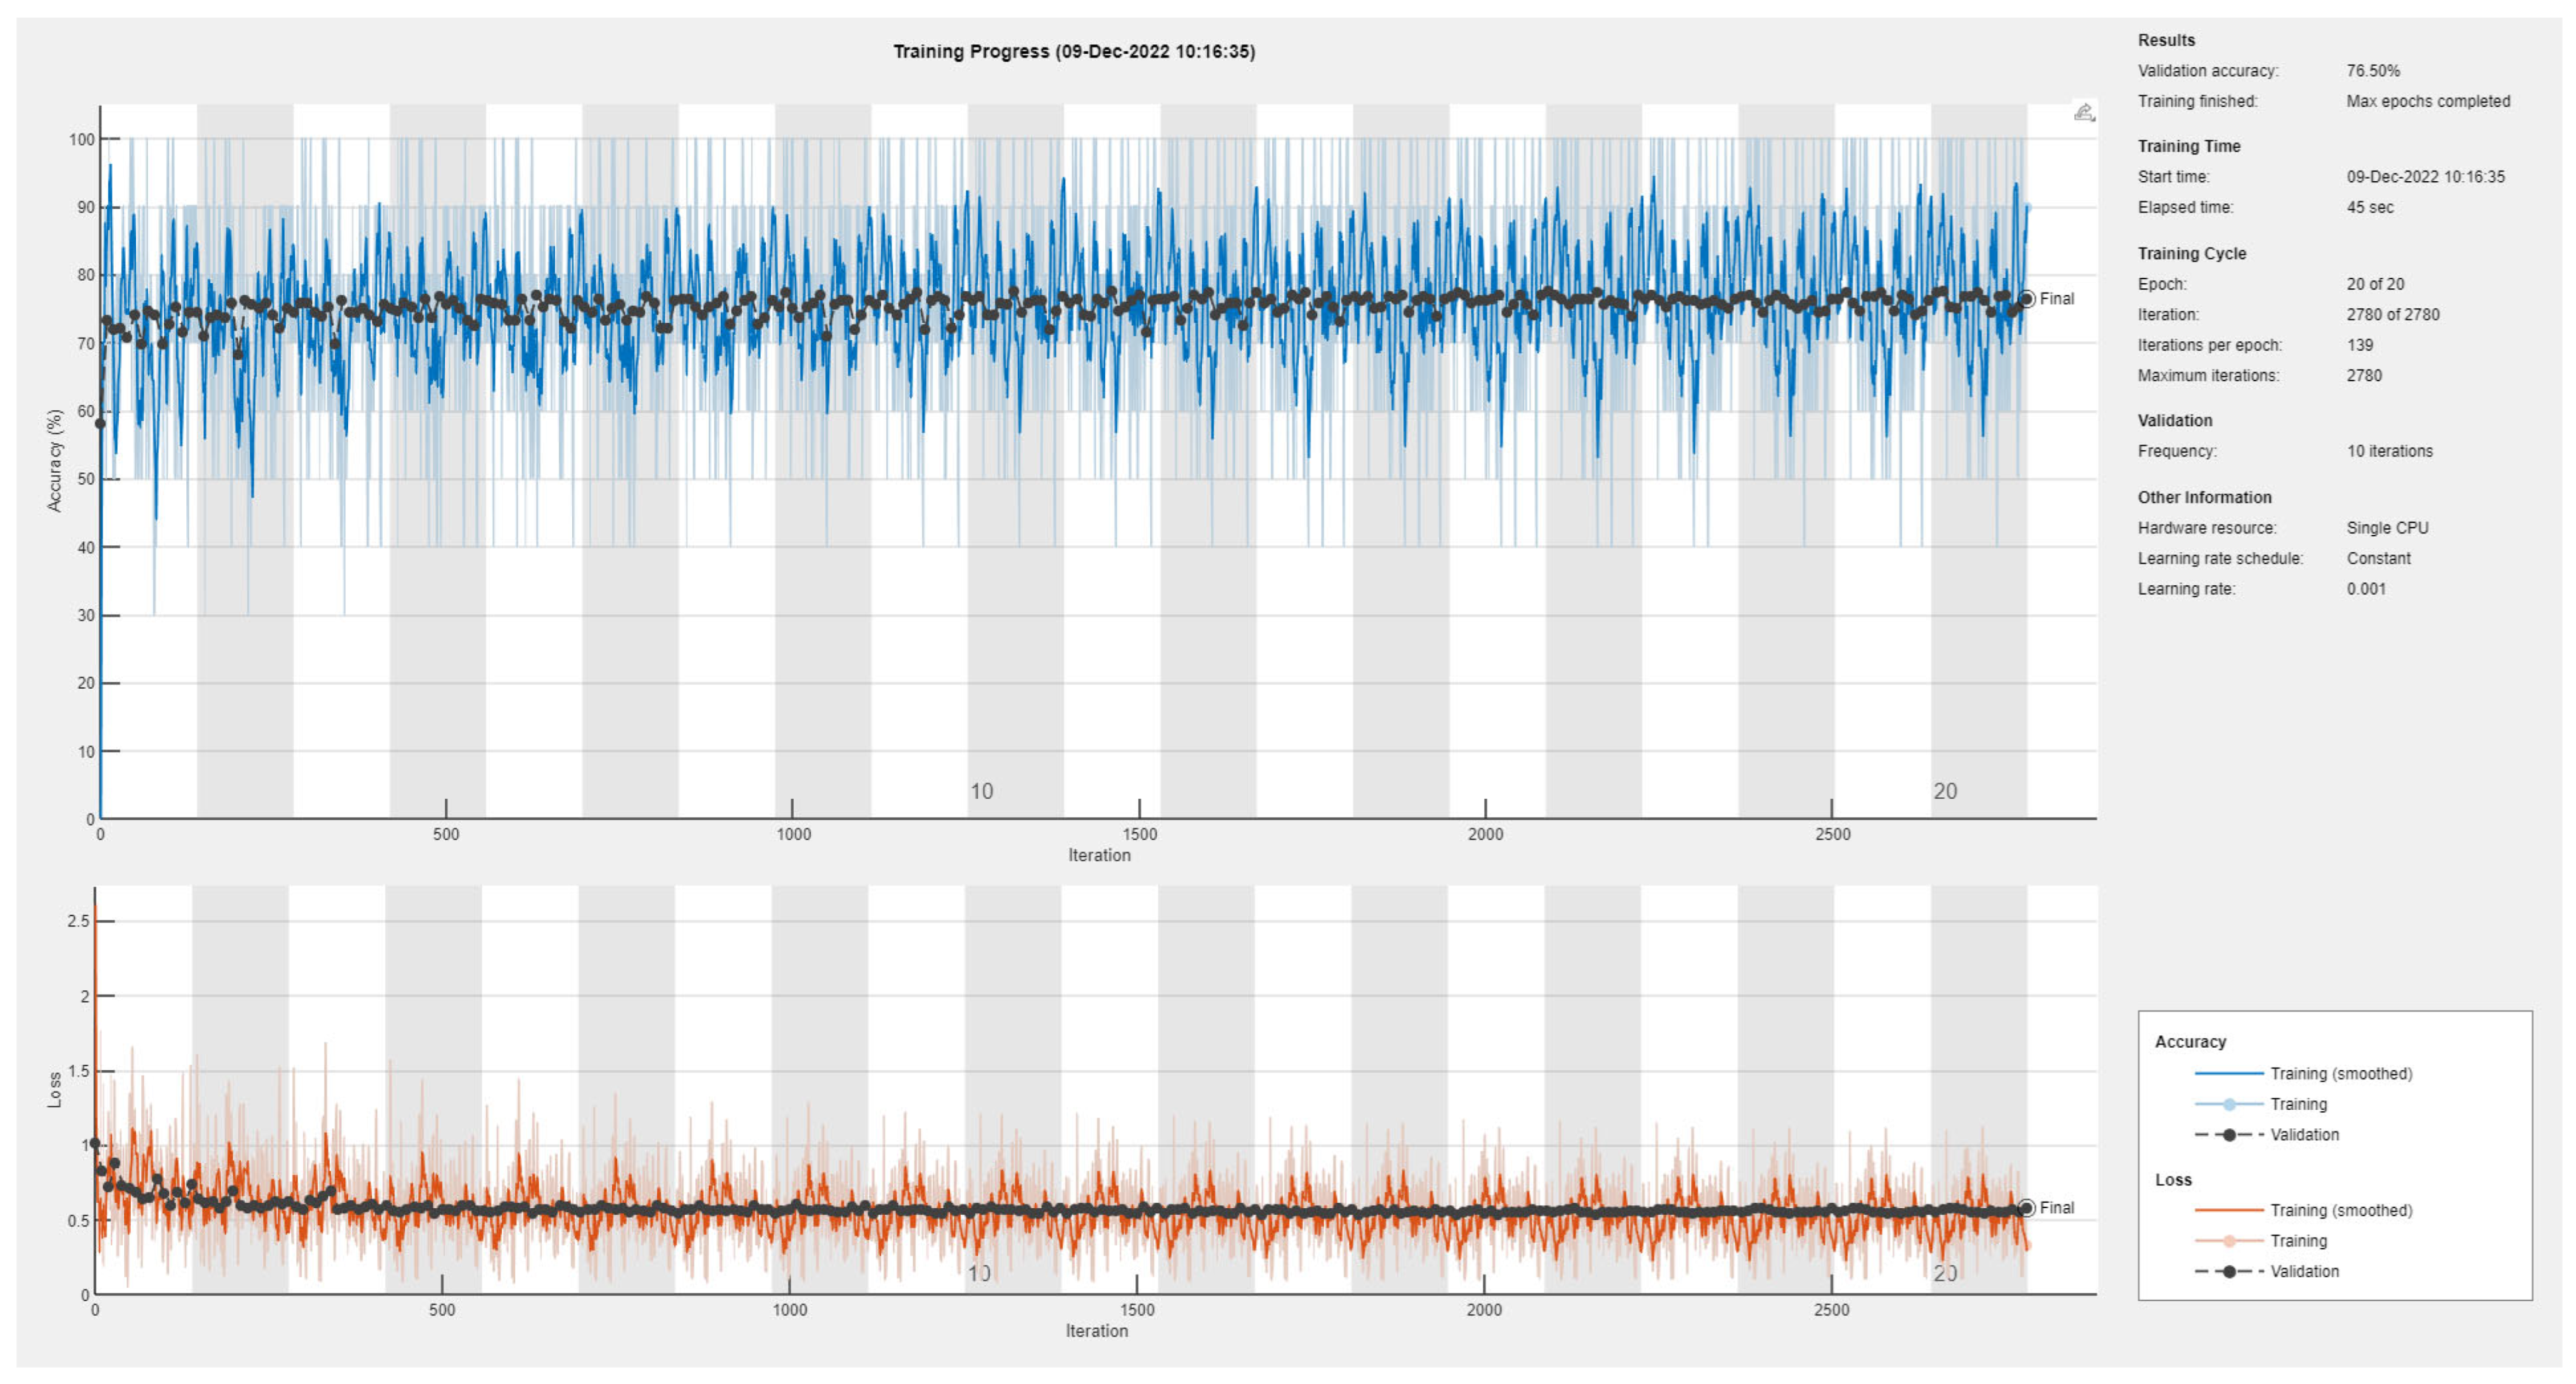Click the Learning rate value 0.001

2365,589
